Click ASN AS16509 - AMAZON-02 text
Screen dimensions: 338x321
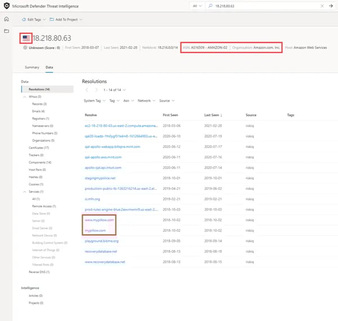click(205, 48)
